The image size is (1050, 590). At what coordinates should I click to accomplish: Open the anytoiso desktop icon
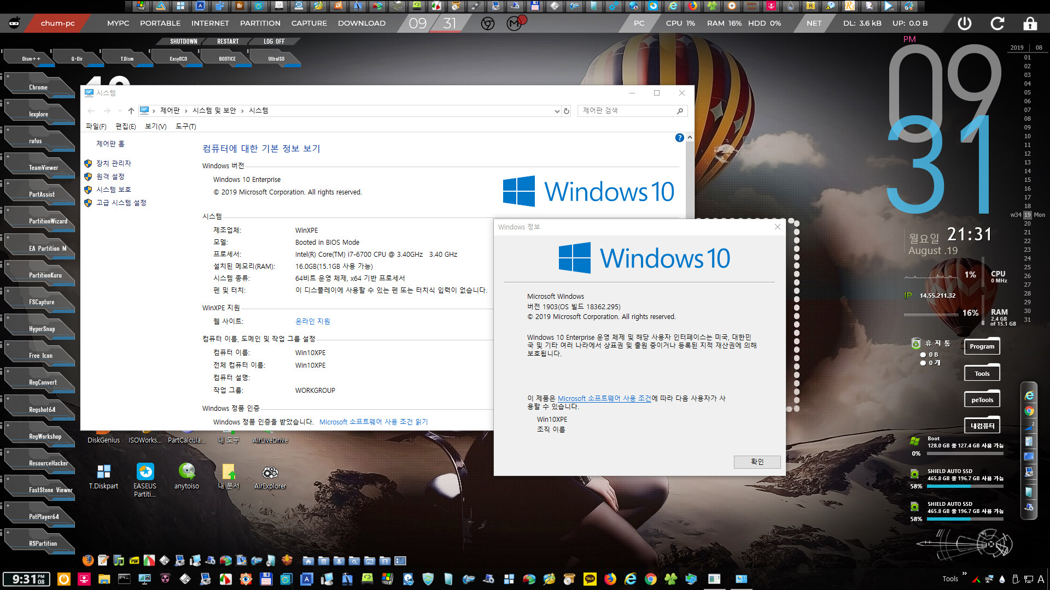coord(186,476)
